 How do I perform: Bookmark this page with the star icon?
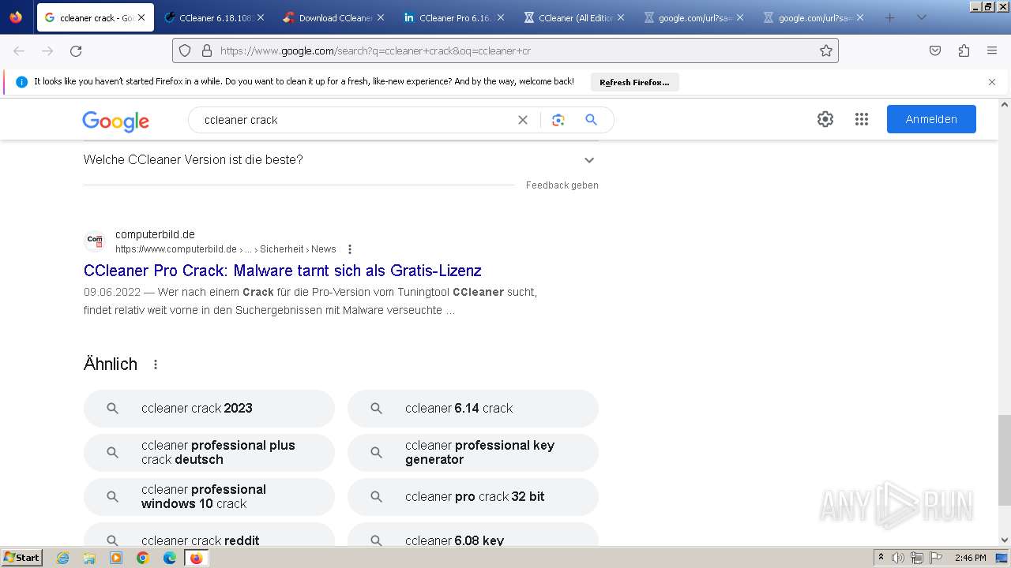click(x=826, y=50)
